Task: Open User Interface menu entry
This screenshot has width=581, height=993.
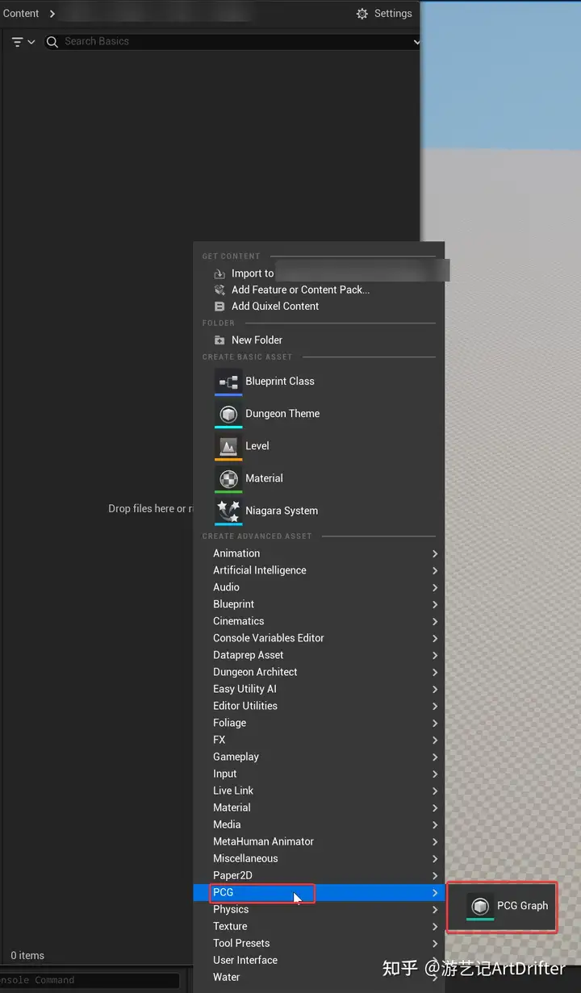Action: pos(319,960)
